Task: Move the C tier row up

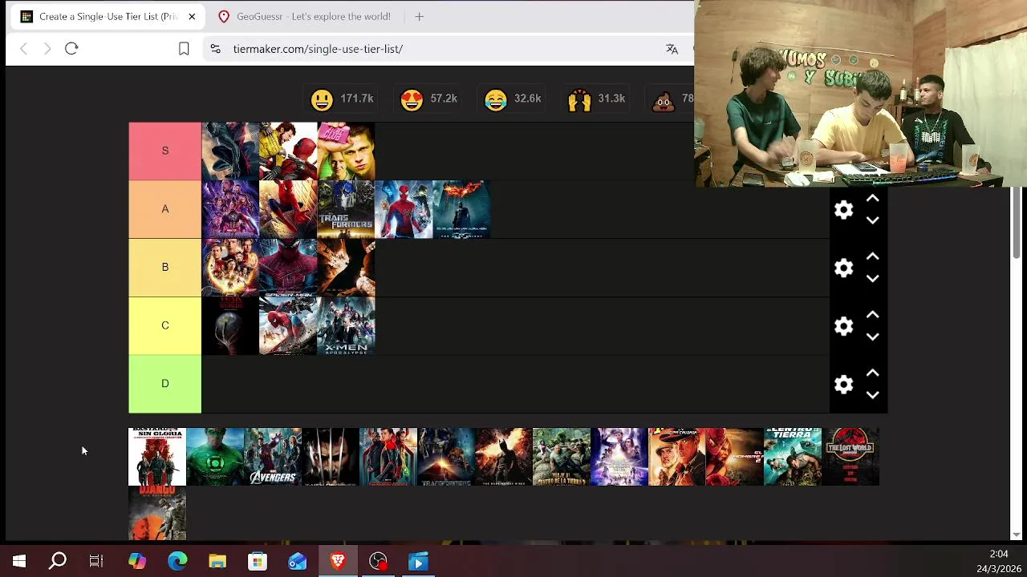Action: tap(873, 316)
